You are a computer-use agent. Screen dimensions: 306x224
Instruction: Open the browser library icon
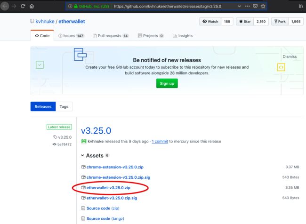pyautogui.click(x=301, y=6)
